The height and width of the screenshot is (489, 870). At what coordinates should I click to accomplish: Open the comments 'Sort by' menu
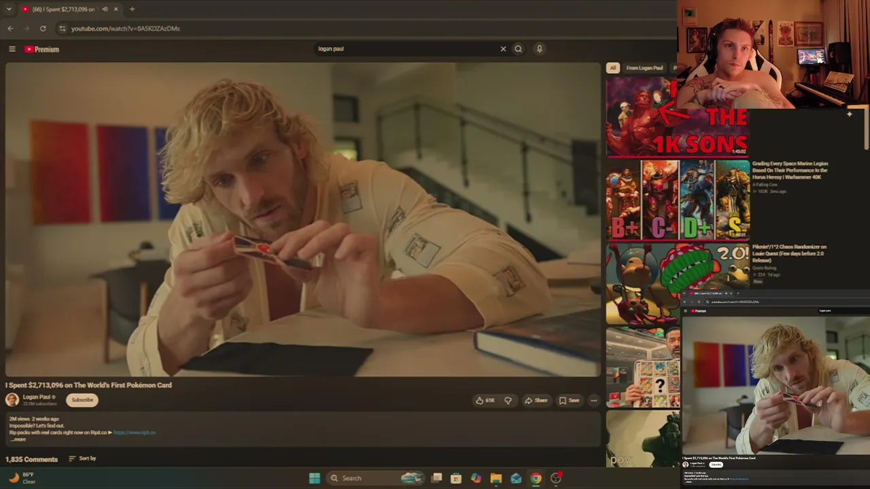[x=82, y=458]
